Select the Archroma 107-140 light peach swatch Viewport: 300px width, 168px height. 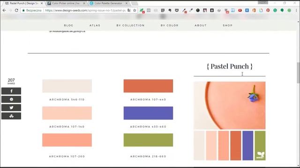(67, 113)
